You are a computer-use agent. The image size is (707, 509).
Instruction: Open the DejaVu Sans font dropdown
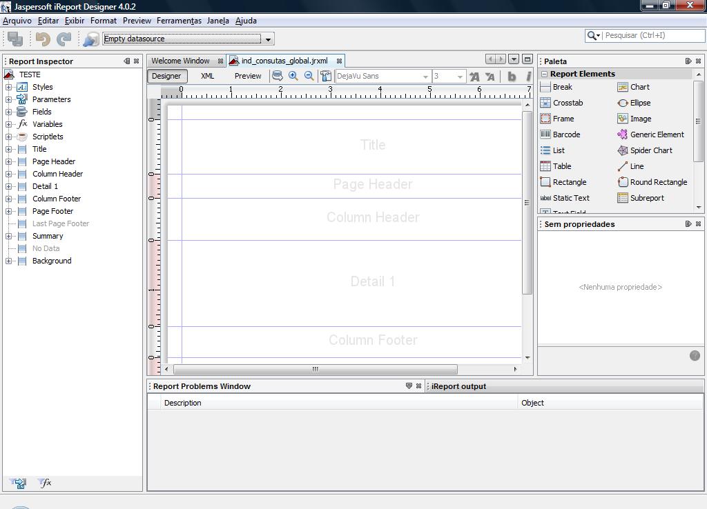(x=425, y=77)
